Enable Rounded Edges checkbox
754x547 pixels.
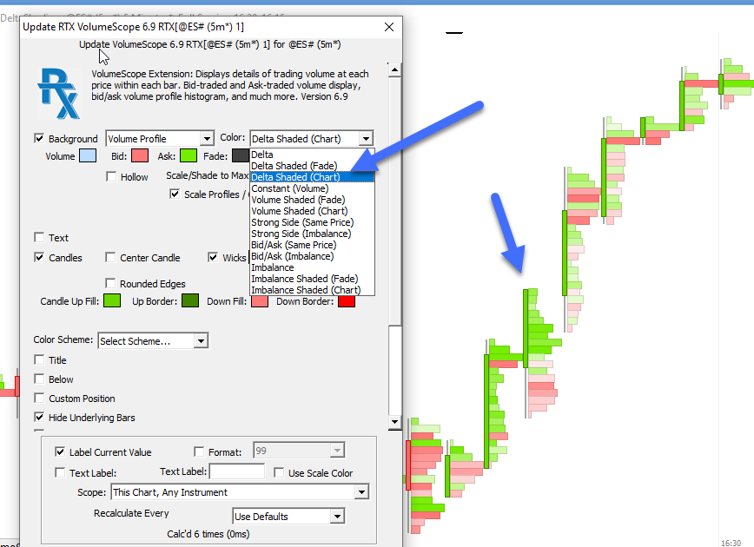[110, 283]
